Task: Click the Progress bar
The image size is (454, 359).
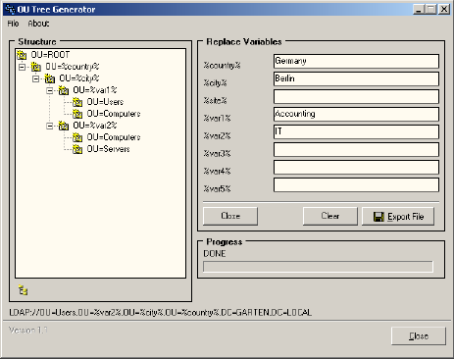Action: (x=318, y=267)
